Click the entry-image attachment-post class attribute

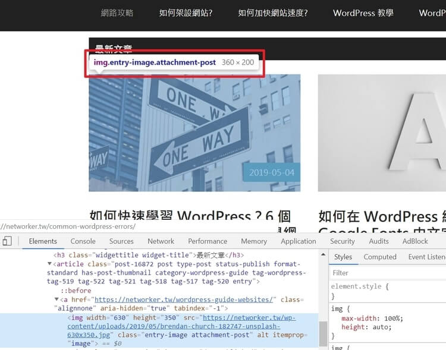(x=185, y=335)
